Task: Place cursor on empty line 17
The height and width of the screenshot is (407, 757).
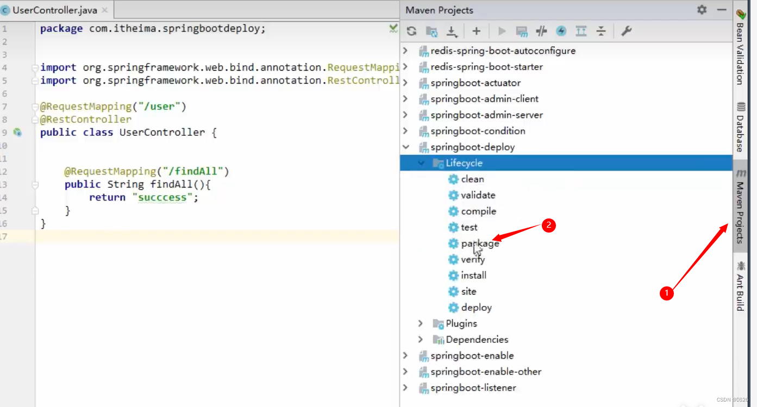Action: coord(217,236)
